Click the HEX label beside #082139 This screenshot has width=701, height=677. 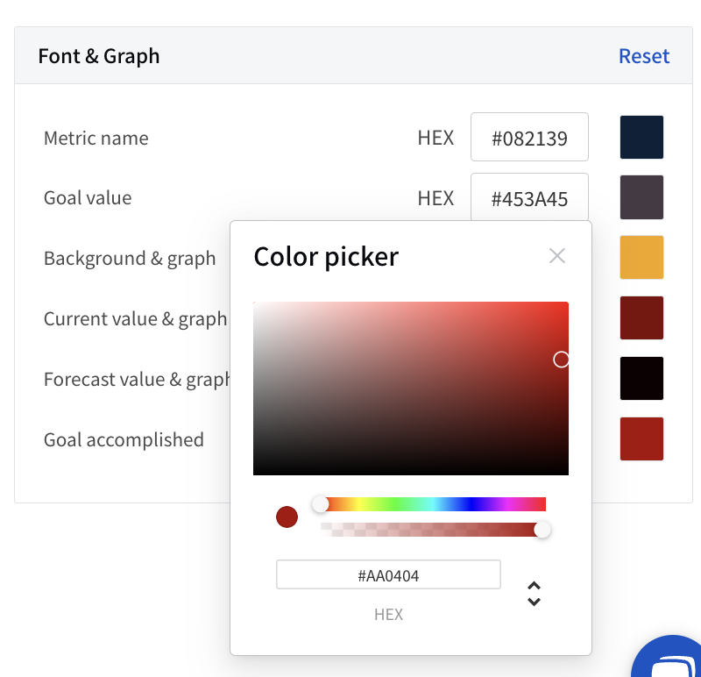(435, 138)
